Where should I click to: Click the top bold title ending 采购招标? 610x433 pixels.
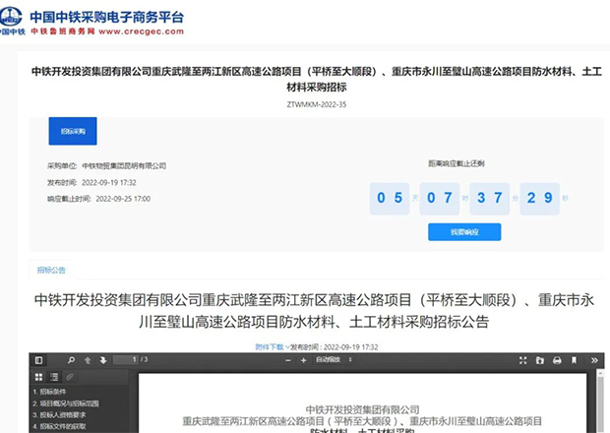316,79
